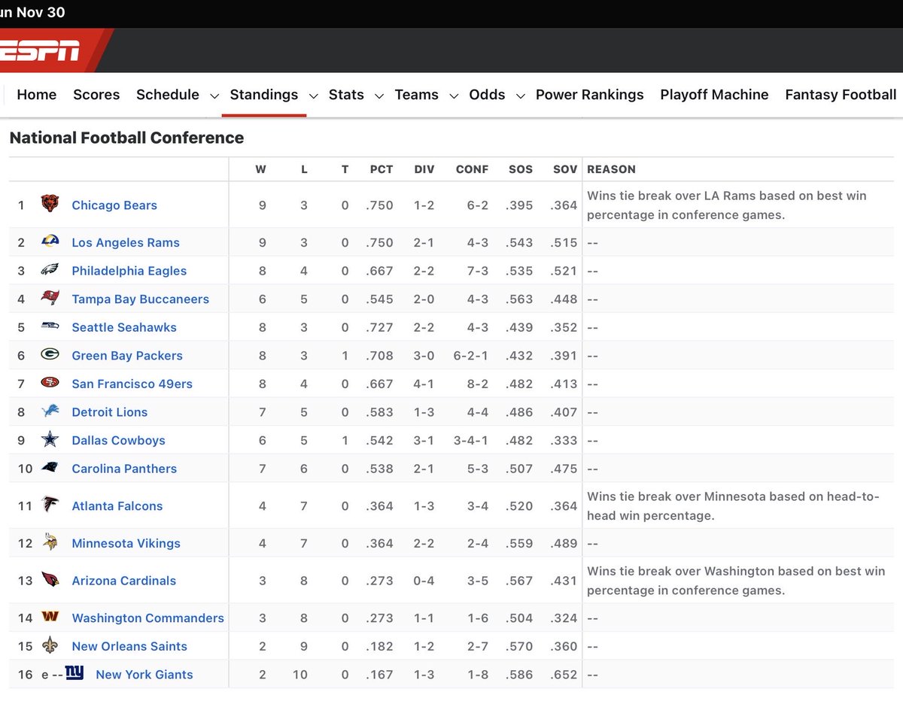
Task: Click the Minnesota Vikings logo
Action: point(50,542)
